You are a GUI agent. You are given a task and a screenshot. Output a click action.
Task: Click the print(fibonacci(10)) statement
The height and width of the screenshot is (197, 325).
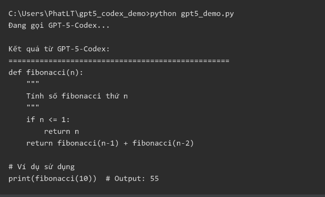pos(53,178)
